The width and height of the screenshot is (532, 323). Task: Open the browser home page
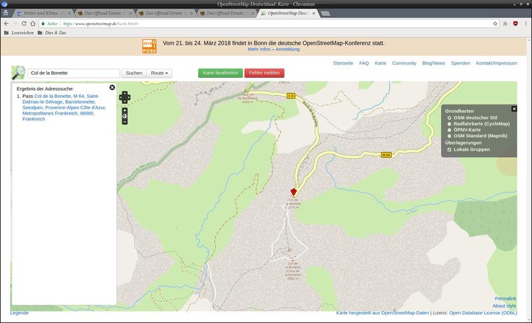[x=33, y=23]
